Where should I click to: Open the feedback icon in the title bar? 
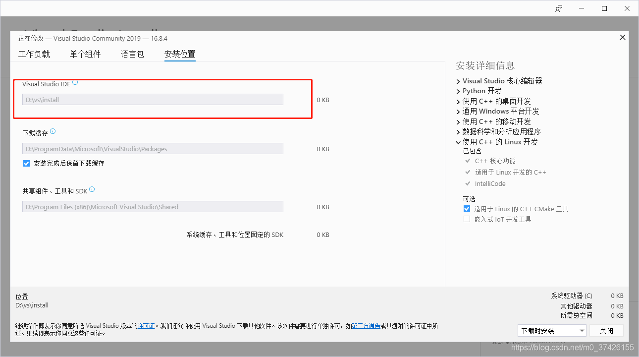coord(559,8)
